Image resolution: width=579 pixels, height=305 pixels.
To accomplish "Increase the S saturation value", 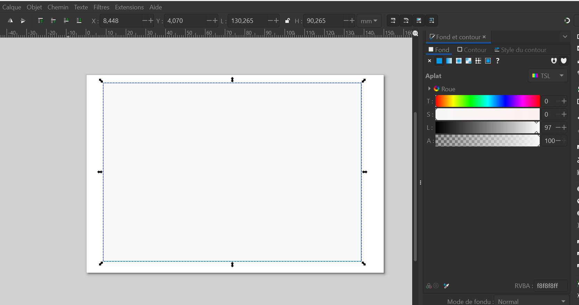I will (x=564, y=114).
